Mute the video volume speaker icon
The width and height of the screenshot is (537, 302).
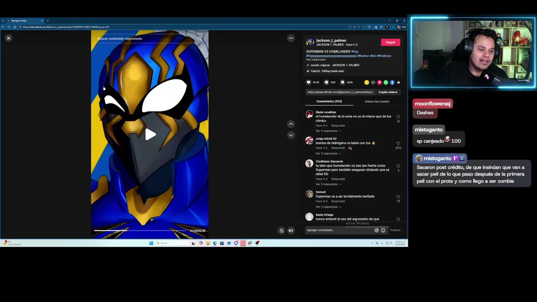(291, 230)
